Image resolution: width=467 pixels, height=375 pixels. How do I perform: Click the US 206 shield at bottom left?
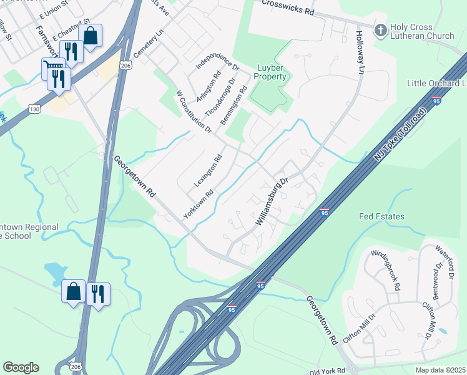[76, 366]
